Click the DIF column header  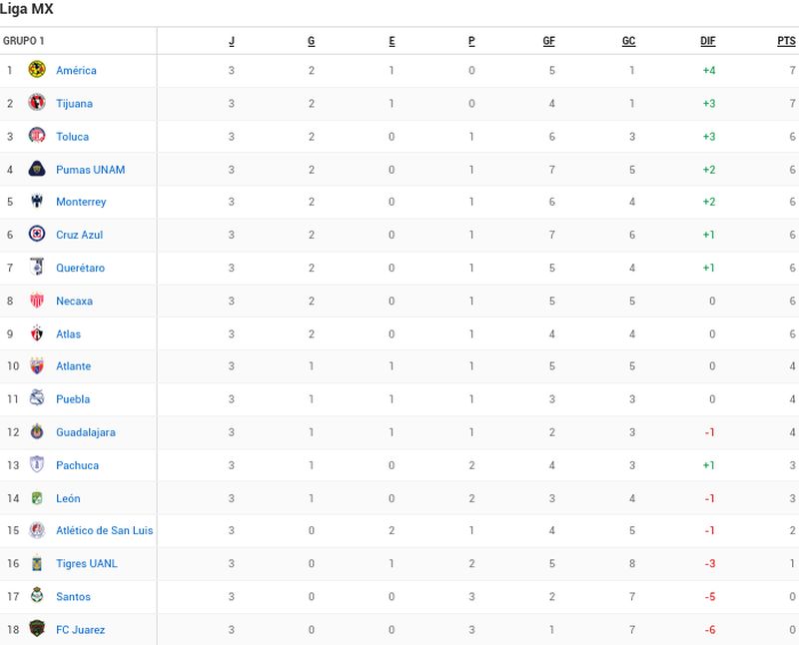point(708,41)
